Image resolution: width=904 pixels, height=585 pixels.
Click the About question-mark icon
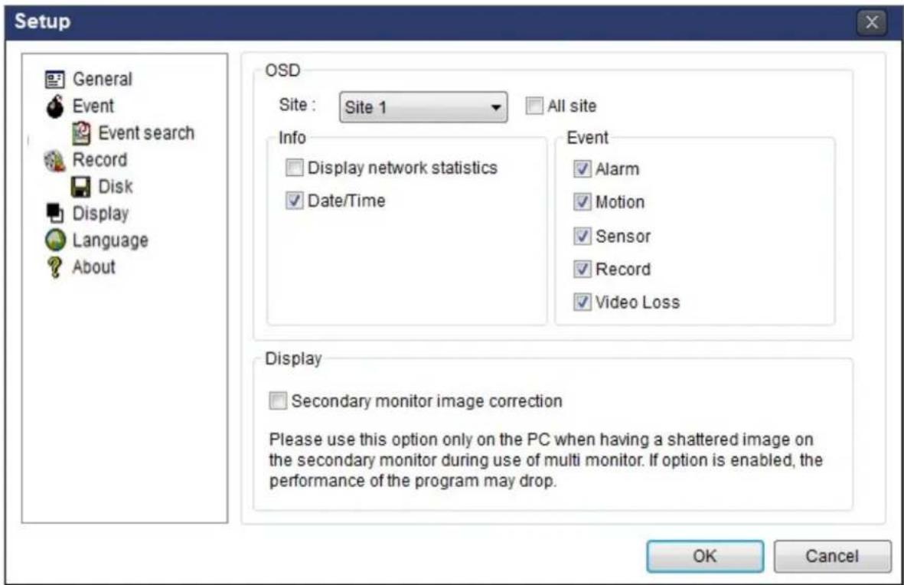55,267
